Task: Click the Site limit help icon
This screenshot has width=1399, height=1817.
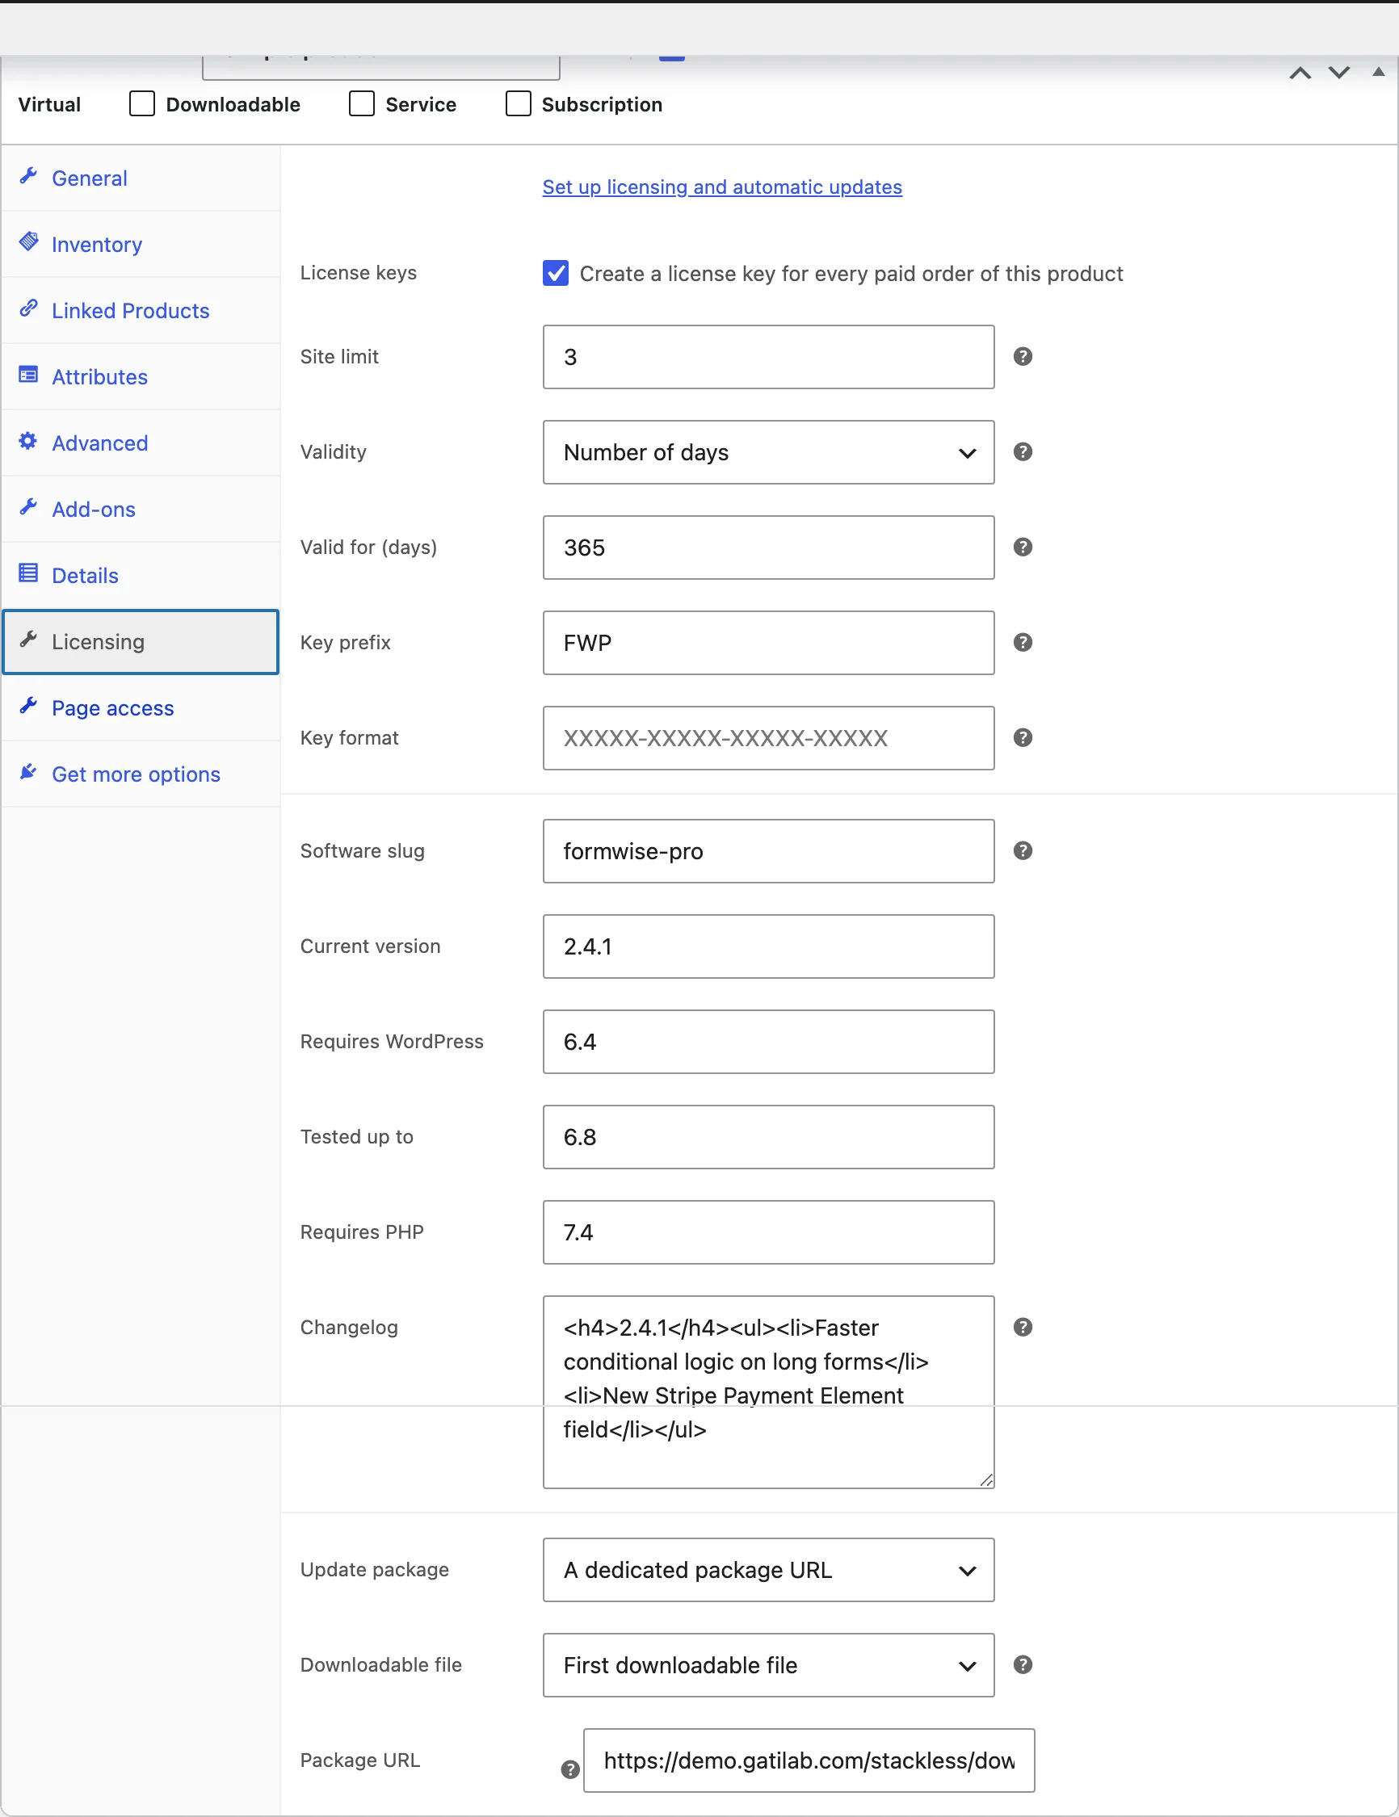Action: click(1023, 357)
